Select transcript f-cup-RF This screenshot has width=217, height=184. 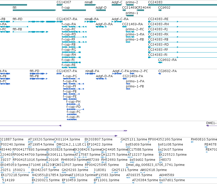[68, 40]
